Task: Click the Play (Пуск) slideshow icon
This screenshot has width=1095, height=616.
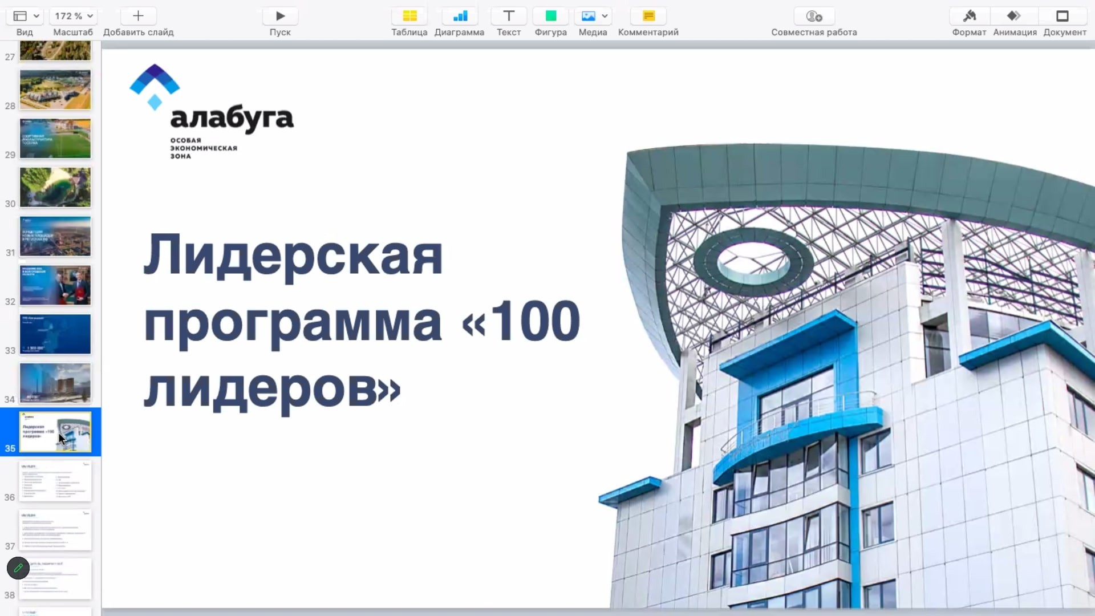Action: coord(280,16)
